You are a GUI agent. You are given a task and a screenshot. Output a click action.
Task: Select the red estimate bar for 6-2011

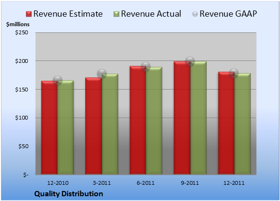(138, 120)
